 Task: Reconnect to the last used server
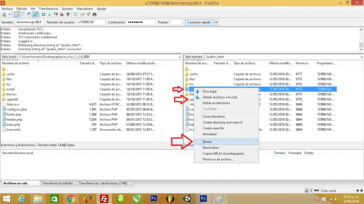[68, 14]
